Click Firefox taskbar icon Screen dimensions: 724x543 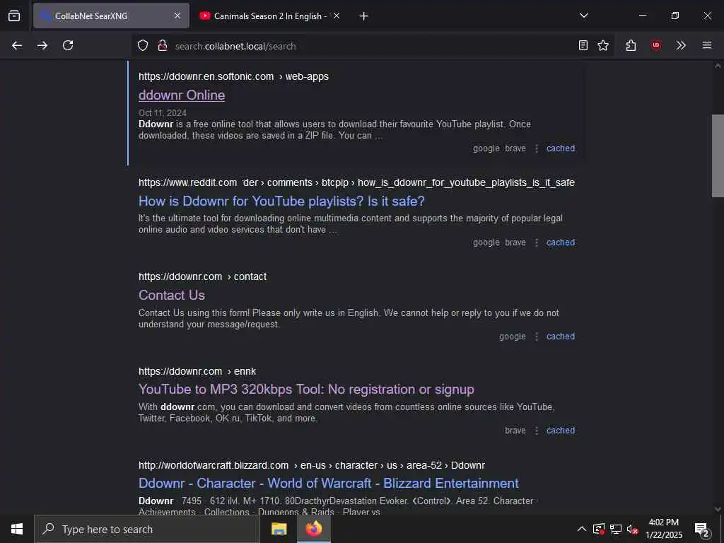point(313,529)
